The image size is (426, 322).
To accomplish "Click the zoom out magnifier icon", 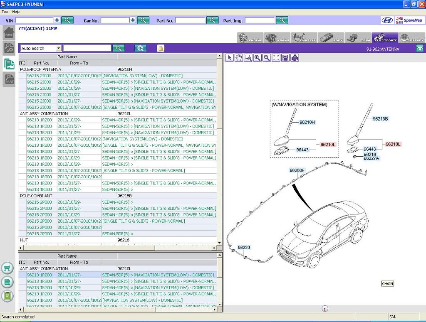I will pyautogui.click(x=267, y=58).
